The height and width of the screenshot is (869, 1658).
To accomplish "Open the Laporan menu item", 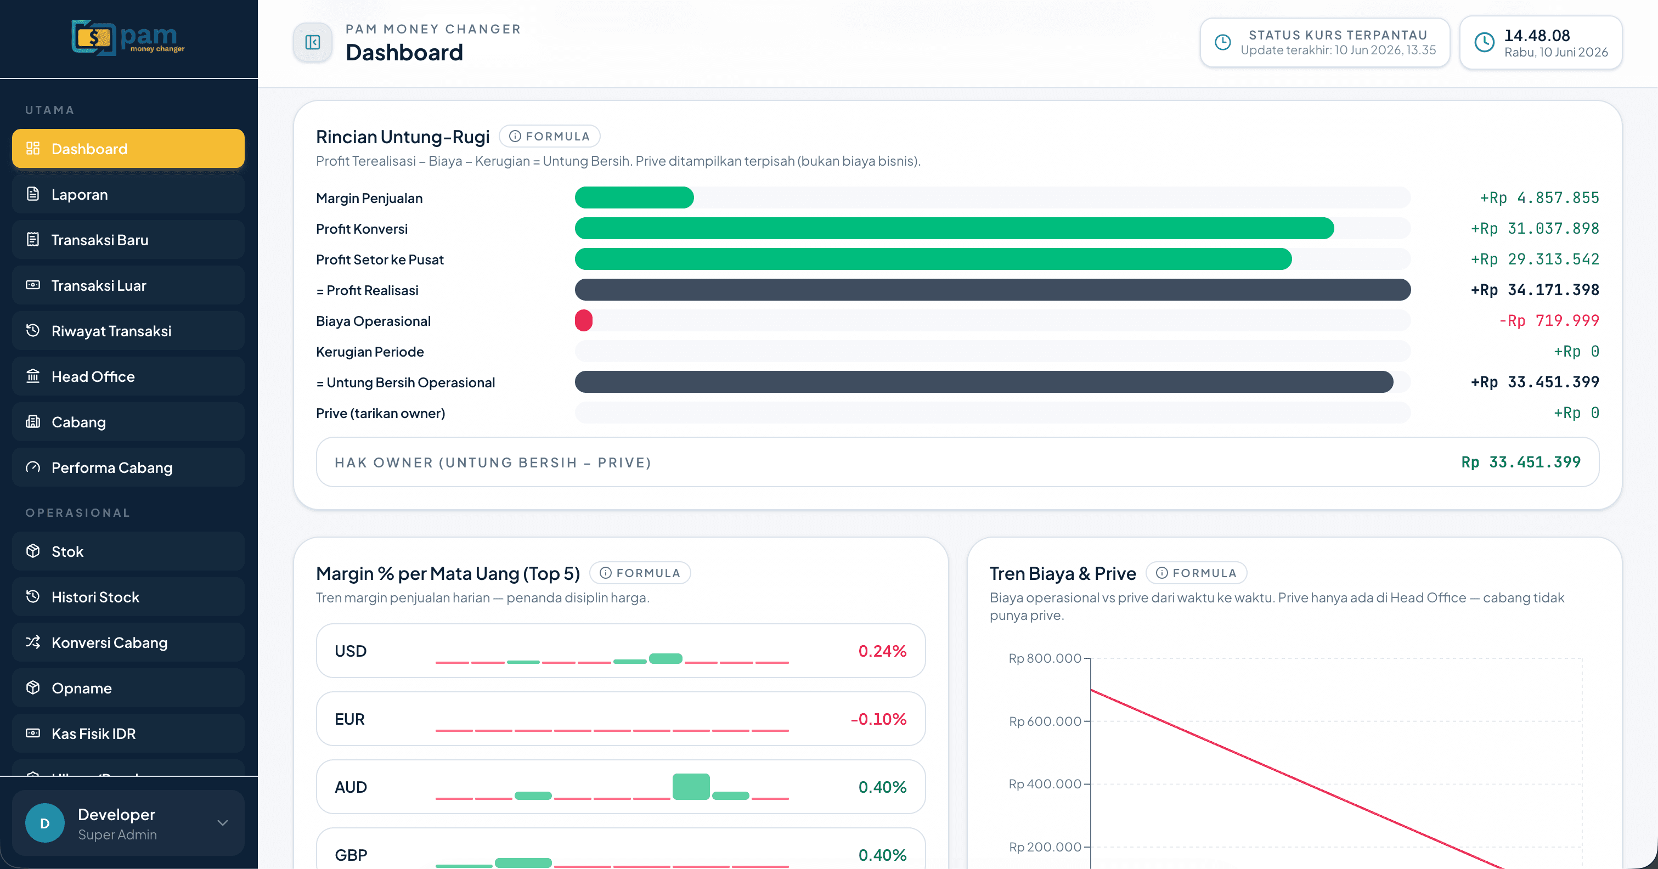I will click(x=128, y=194).
